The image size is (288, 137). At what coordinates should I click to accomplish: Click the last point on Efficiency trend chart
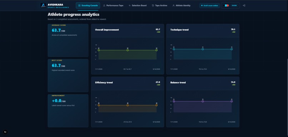click(x=157, y=105)
